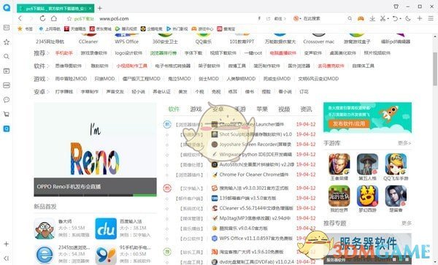438x265 pixels.
Task: Click the 百度输入法 du icon
Action: pos(106,228)
